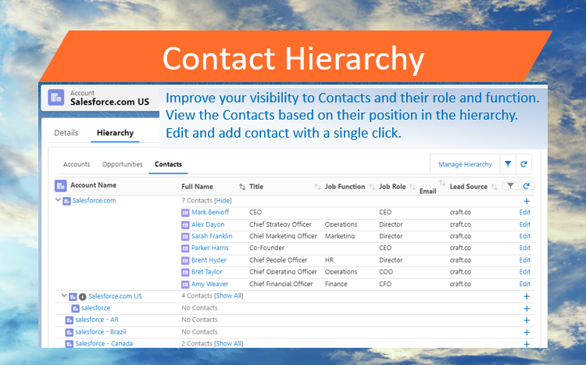This screenshot has width=586, height=365.
Task: Collapse the Salesforce.com account tree node
Action: click(x=58, y=201)
